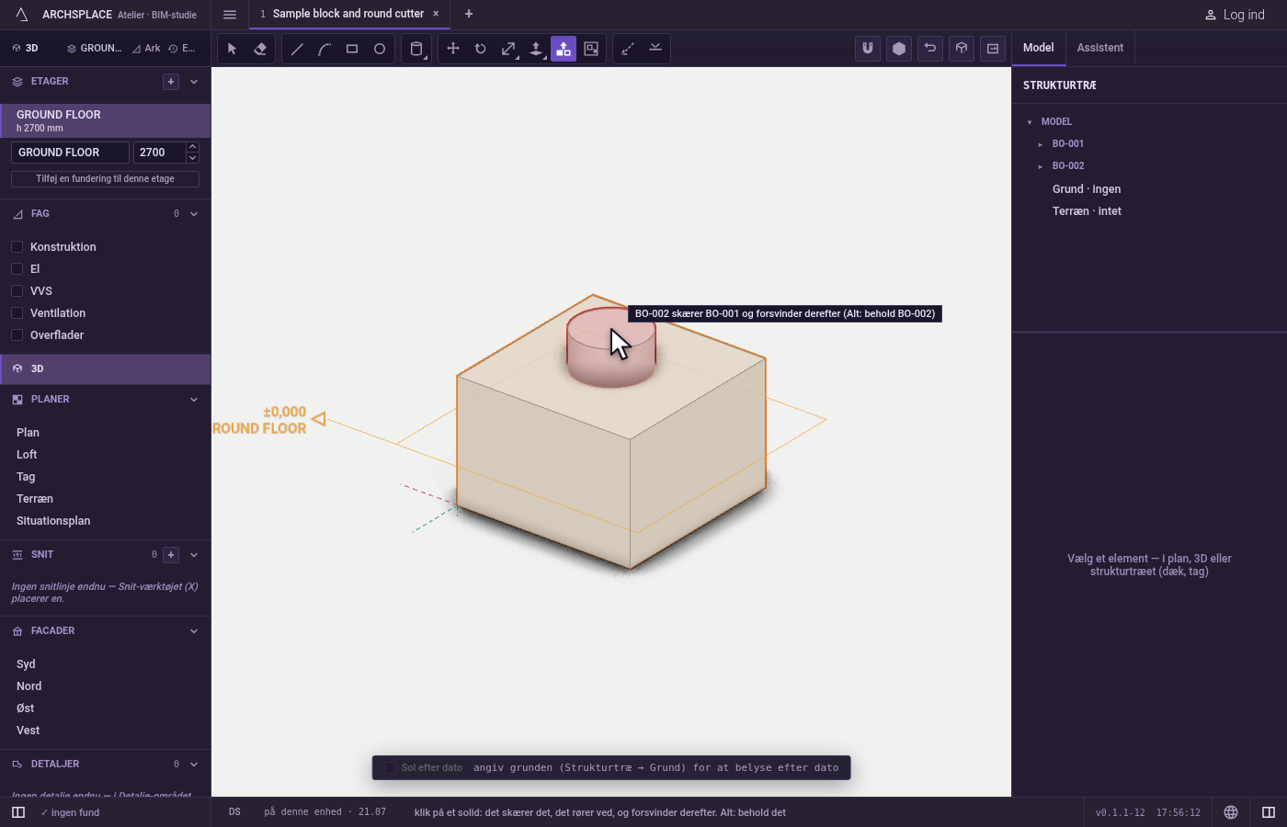This screenshot has height=827, width=1287.
Task: Select the cylinder solid tool
Action: tap(416, 49)
